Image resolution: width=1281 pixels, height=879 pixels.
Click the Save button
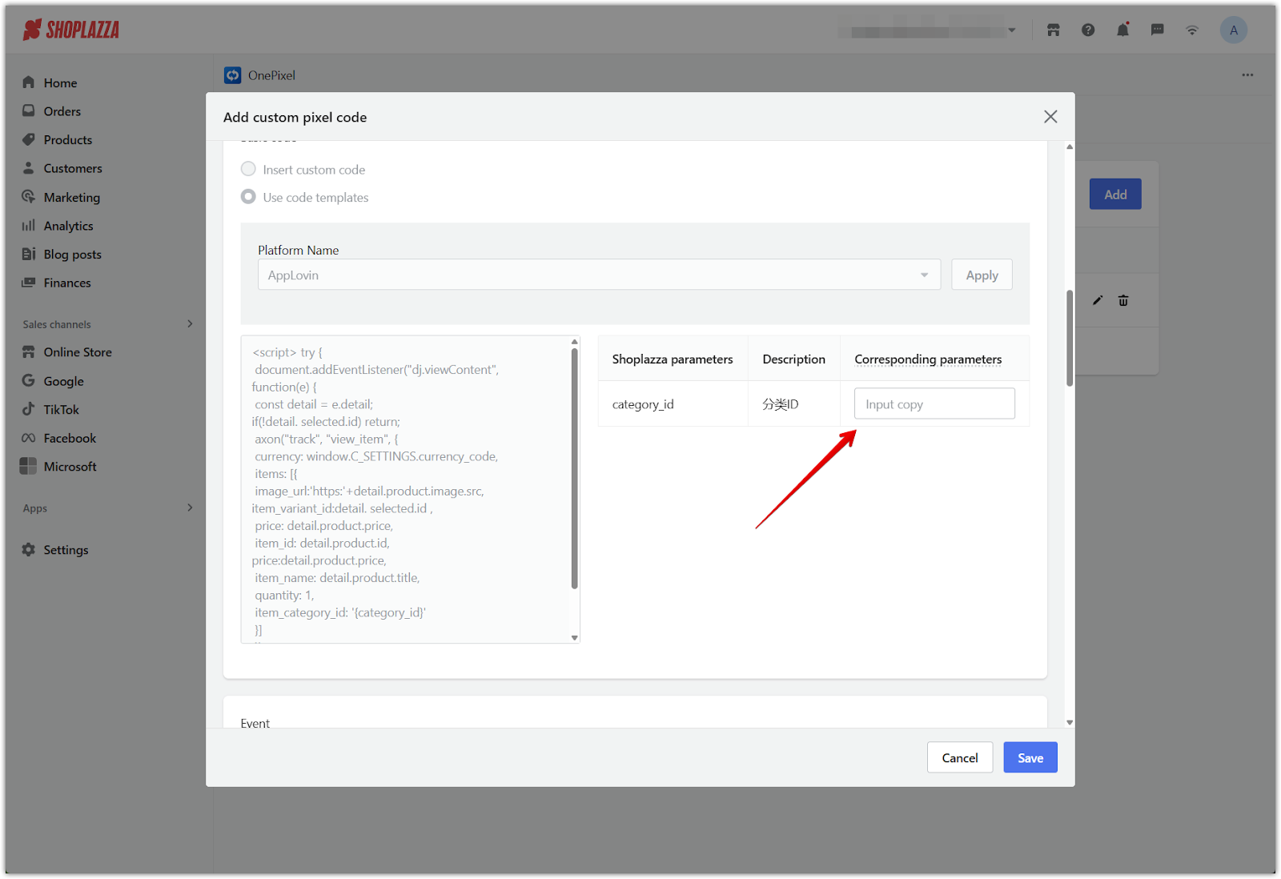1030,757
